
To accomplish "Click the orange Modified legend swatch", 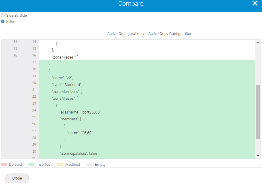I will pyautogui.click(x=60, y=165).
